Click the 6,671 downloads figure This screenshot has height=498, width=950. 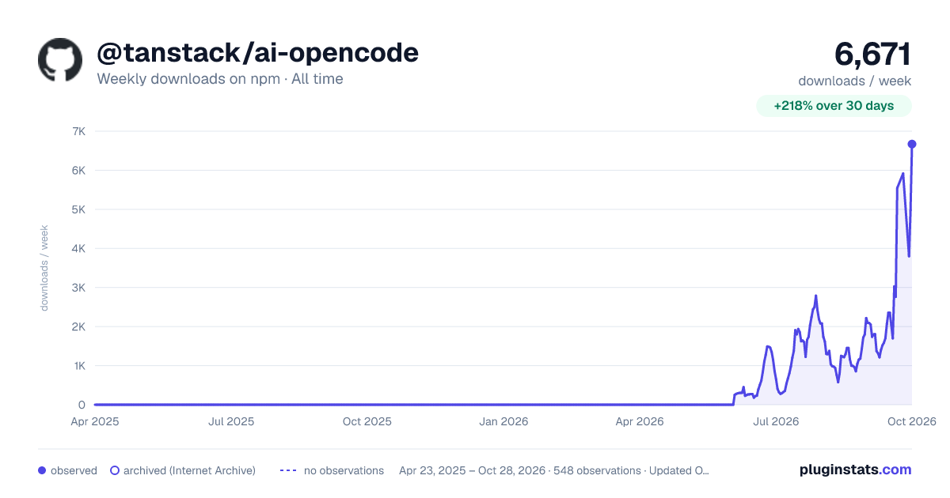click(x=872, y=54)
